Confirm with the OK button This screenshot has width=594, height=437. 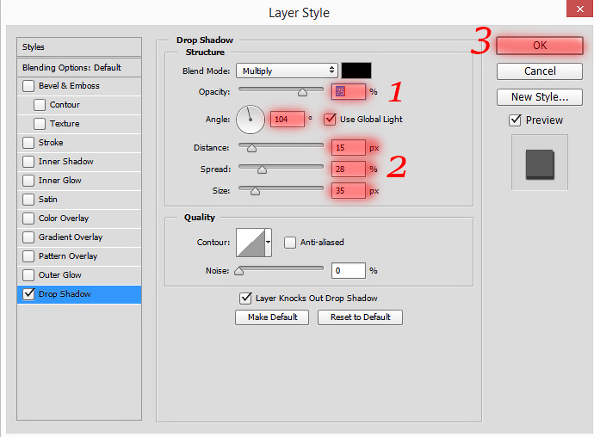[540, 46]
